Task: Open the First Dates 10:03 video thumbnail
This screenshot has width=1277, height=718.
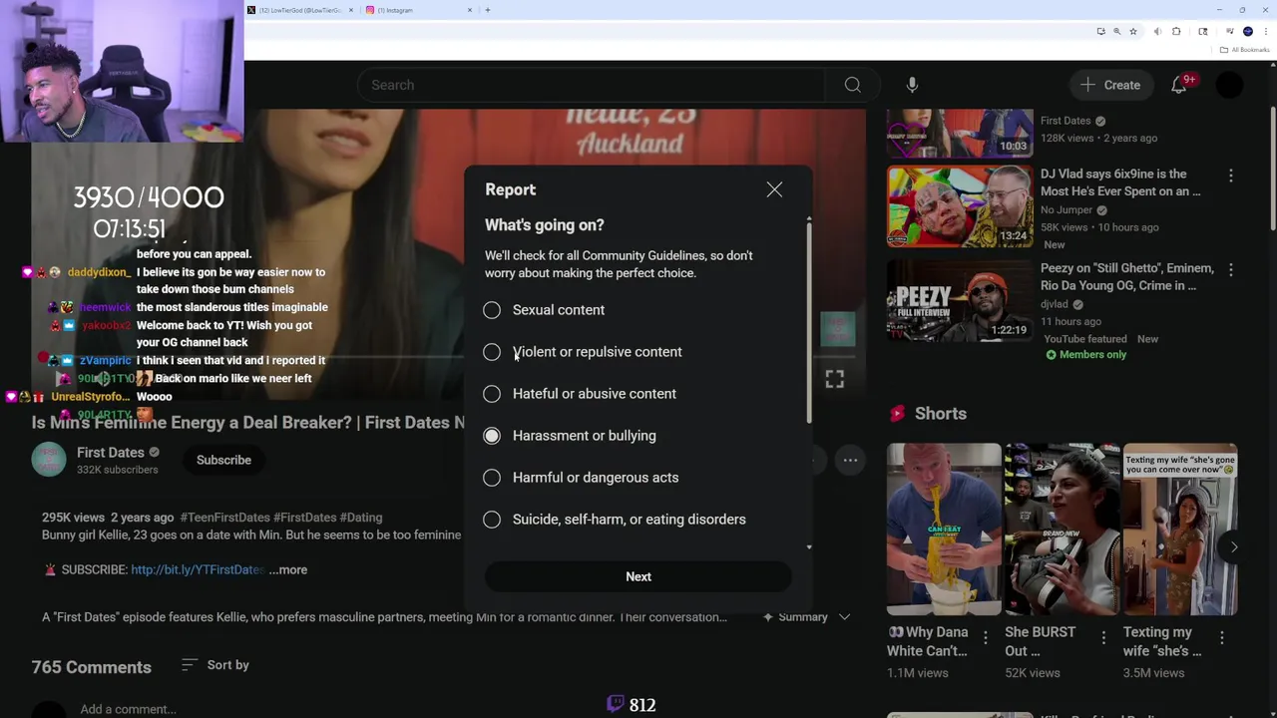Action: [x=960, y=134]
